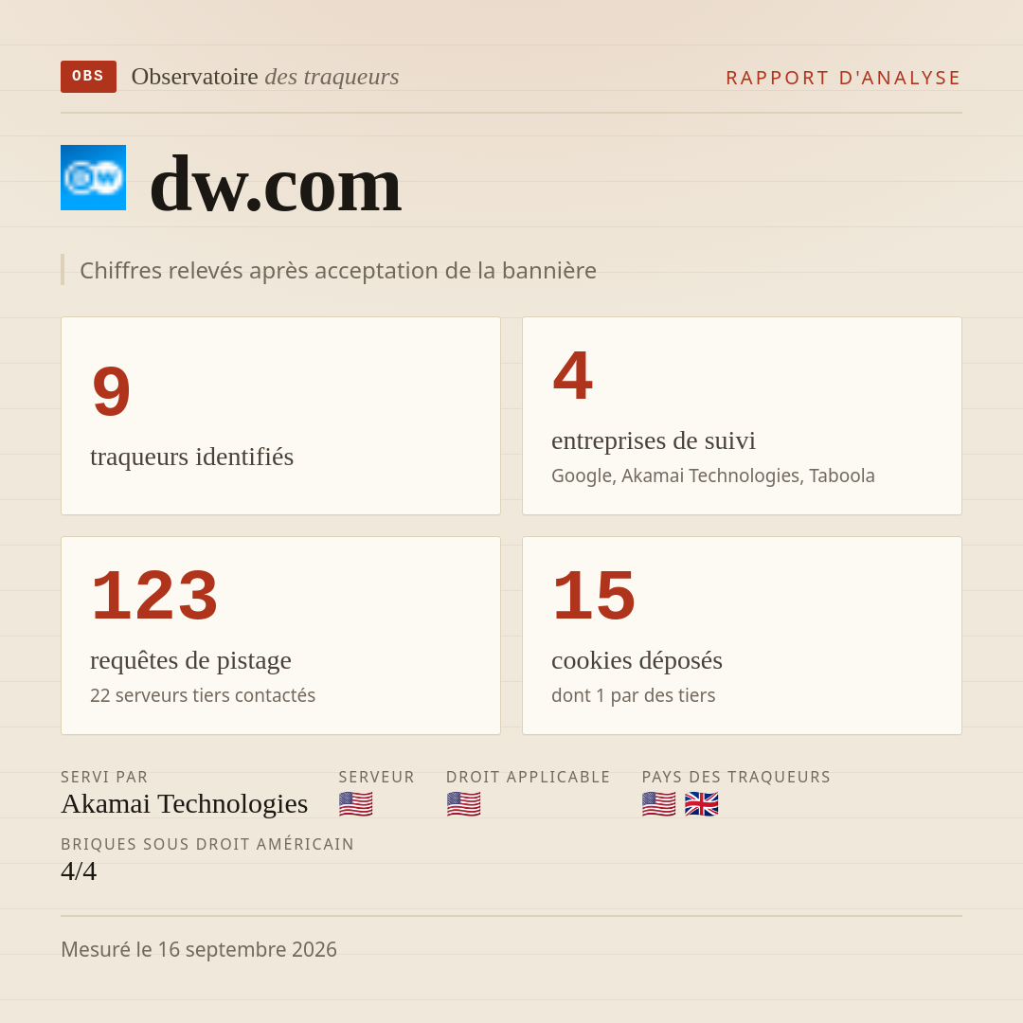Click the number 15 in the cookies card
This screenshot has width=1023, height=1023.
pyautogui.click(x=594, y=595)
